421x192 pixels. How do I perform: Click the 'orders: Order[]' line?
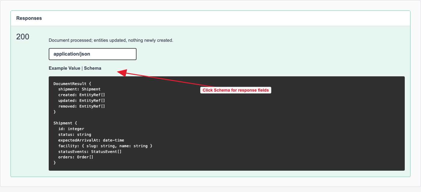coord(76,157)
